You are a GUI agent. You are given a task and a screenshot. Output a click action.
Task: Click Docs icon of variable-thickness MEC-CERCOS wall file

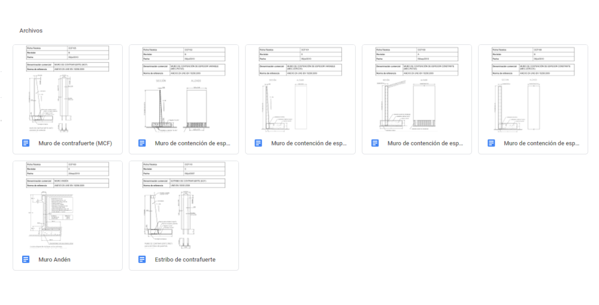tap(258, 143)
